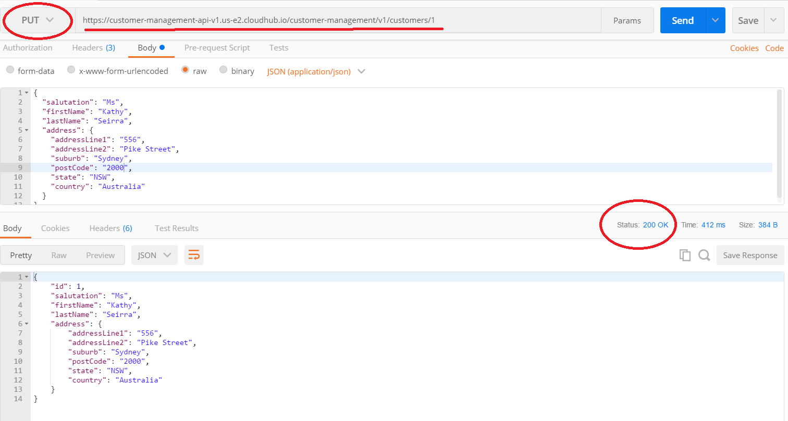The image size is (788, 421).
Task: Collapse response address object fold arrow
Action: point(27,324)
